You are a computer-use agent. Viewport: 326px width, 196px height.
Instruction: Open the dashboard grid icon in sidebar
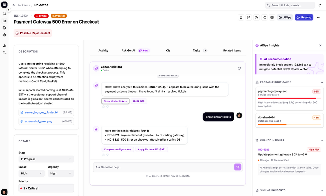point(4,14)
